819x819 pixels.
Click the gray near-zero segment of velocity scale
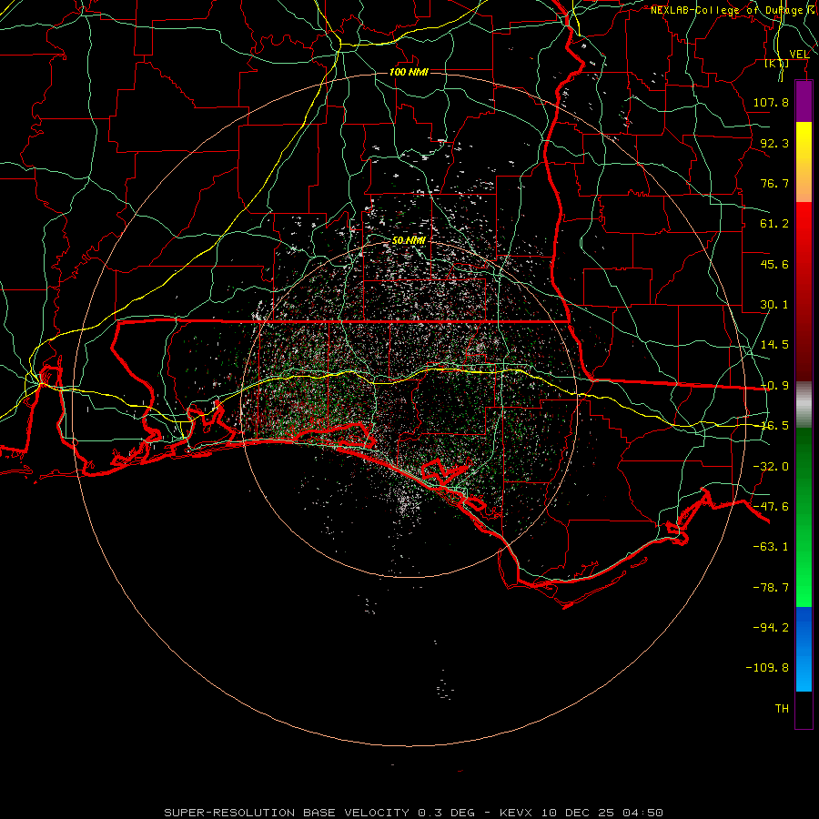(804, 404)
